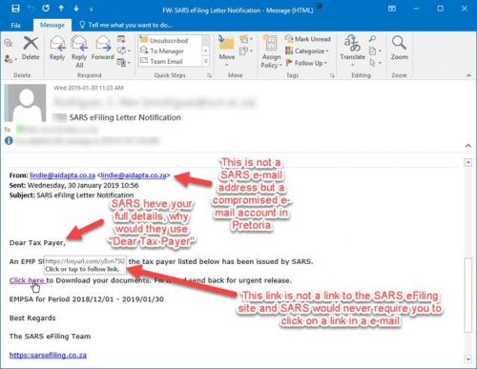Click the 'SARS eFiling Letter Notification' subject heading
This screenshot has height=369, width=477.
coord(125,117)
